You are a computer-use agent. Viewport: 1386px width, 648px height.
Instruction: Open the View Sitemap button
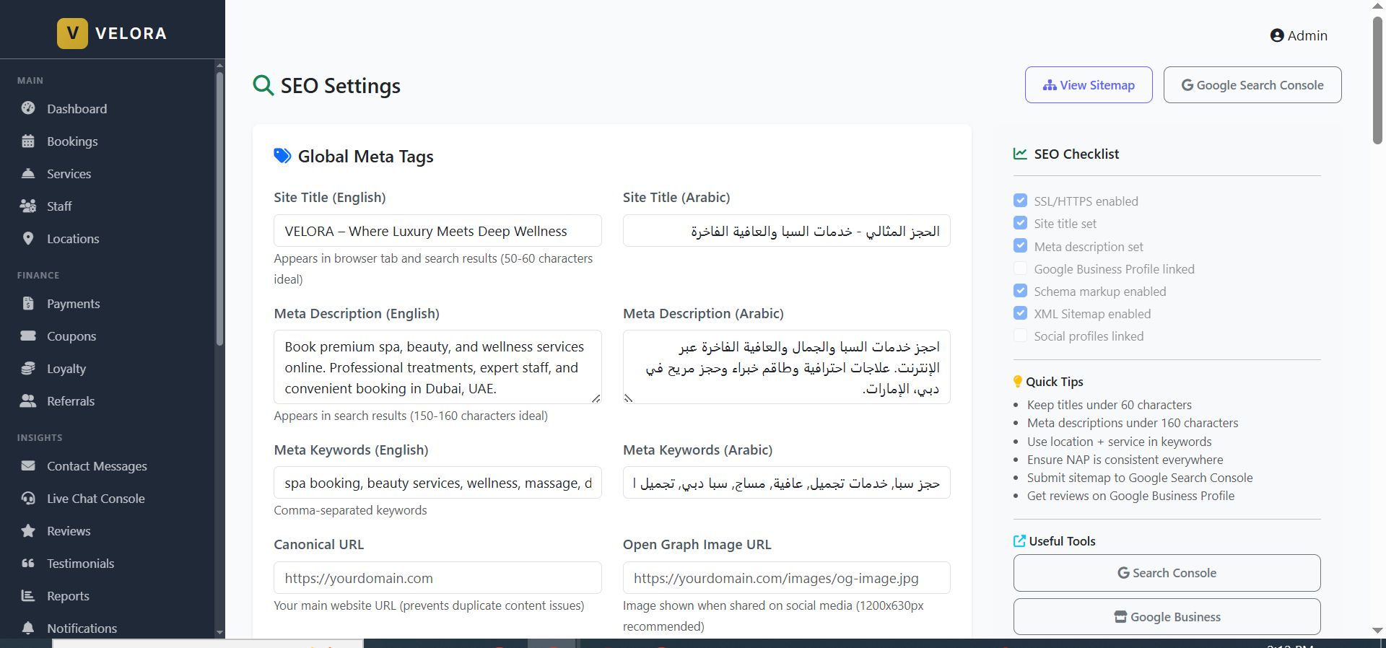(1089, 85)
